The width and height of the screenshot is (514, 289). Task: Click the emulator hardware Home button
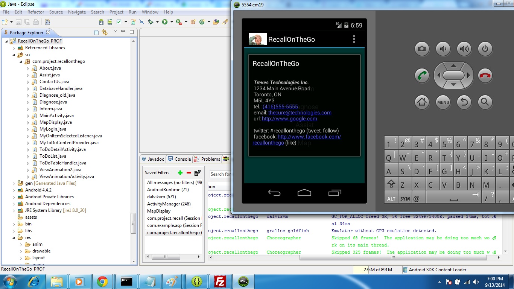pyautogui.click(x=422, y=102)
